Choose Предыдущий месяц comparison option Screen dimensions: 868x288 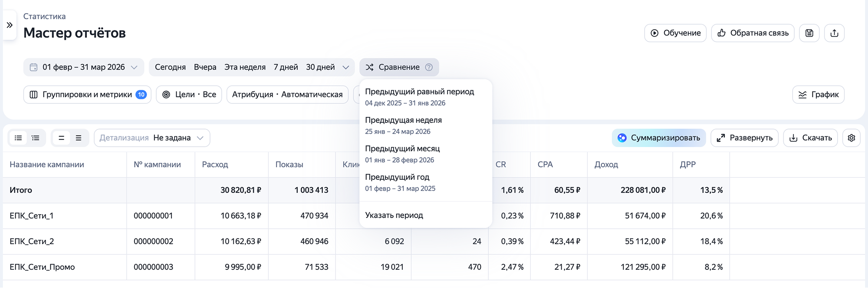tap(426, 154)
